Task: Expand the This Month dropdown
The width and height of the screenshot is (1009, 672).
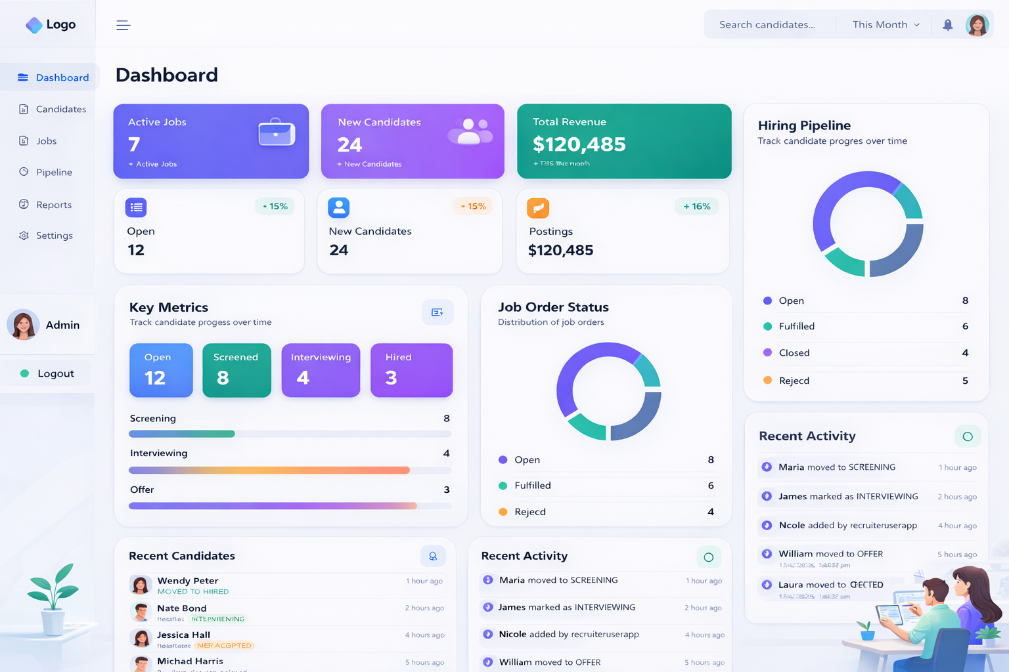Action: click(886, 25)
